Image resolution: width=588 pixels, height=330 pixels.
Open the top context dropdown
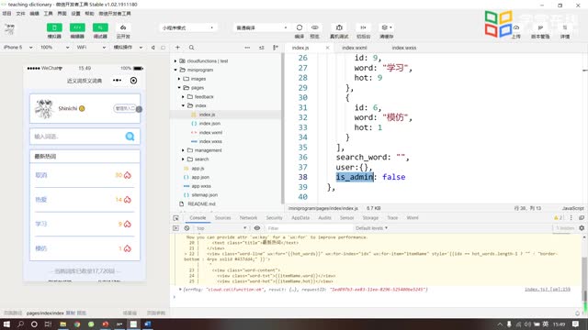tap(221, 228)
